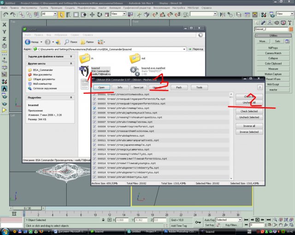The image size is (295, 235).
Task: Click Go to Start playback control
Action: (246, 220)
